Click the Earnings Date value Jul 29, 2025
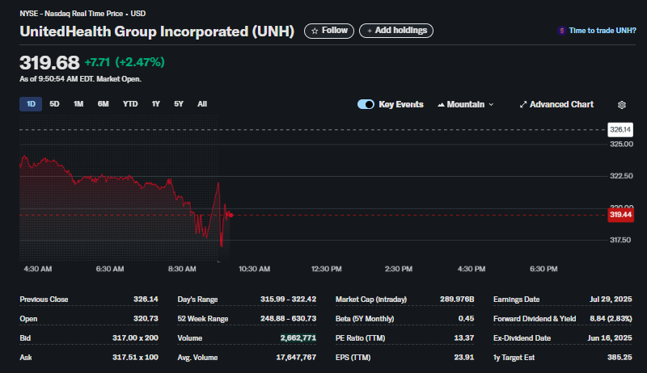This screenshot has width=647, height=373. 611,300
